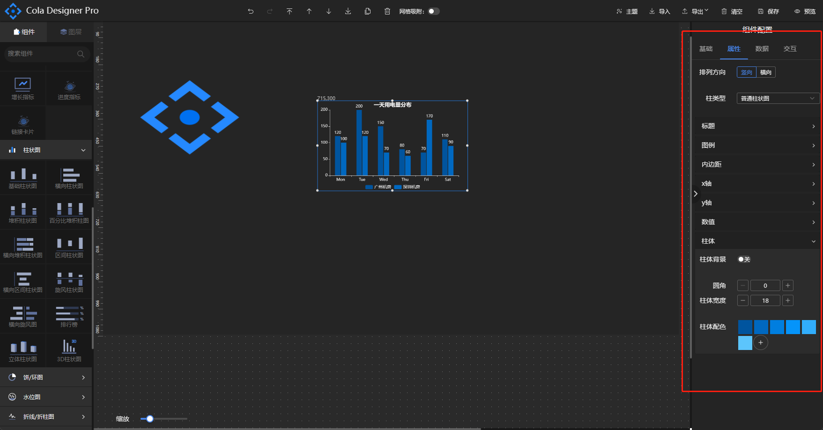The width and height of the screenshot is (823, 430).
Task: Expand the x轴 settings section
Action: [x=757, y=183]
